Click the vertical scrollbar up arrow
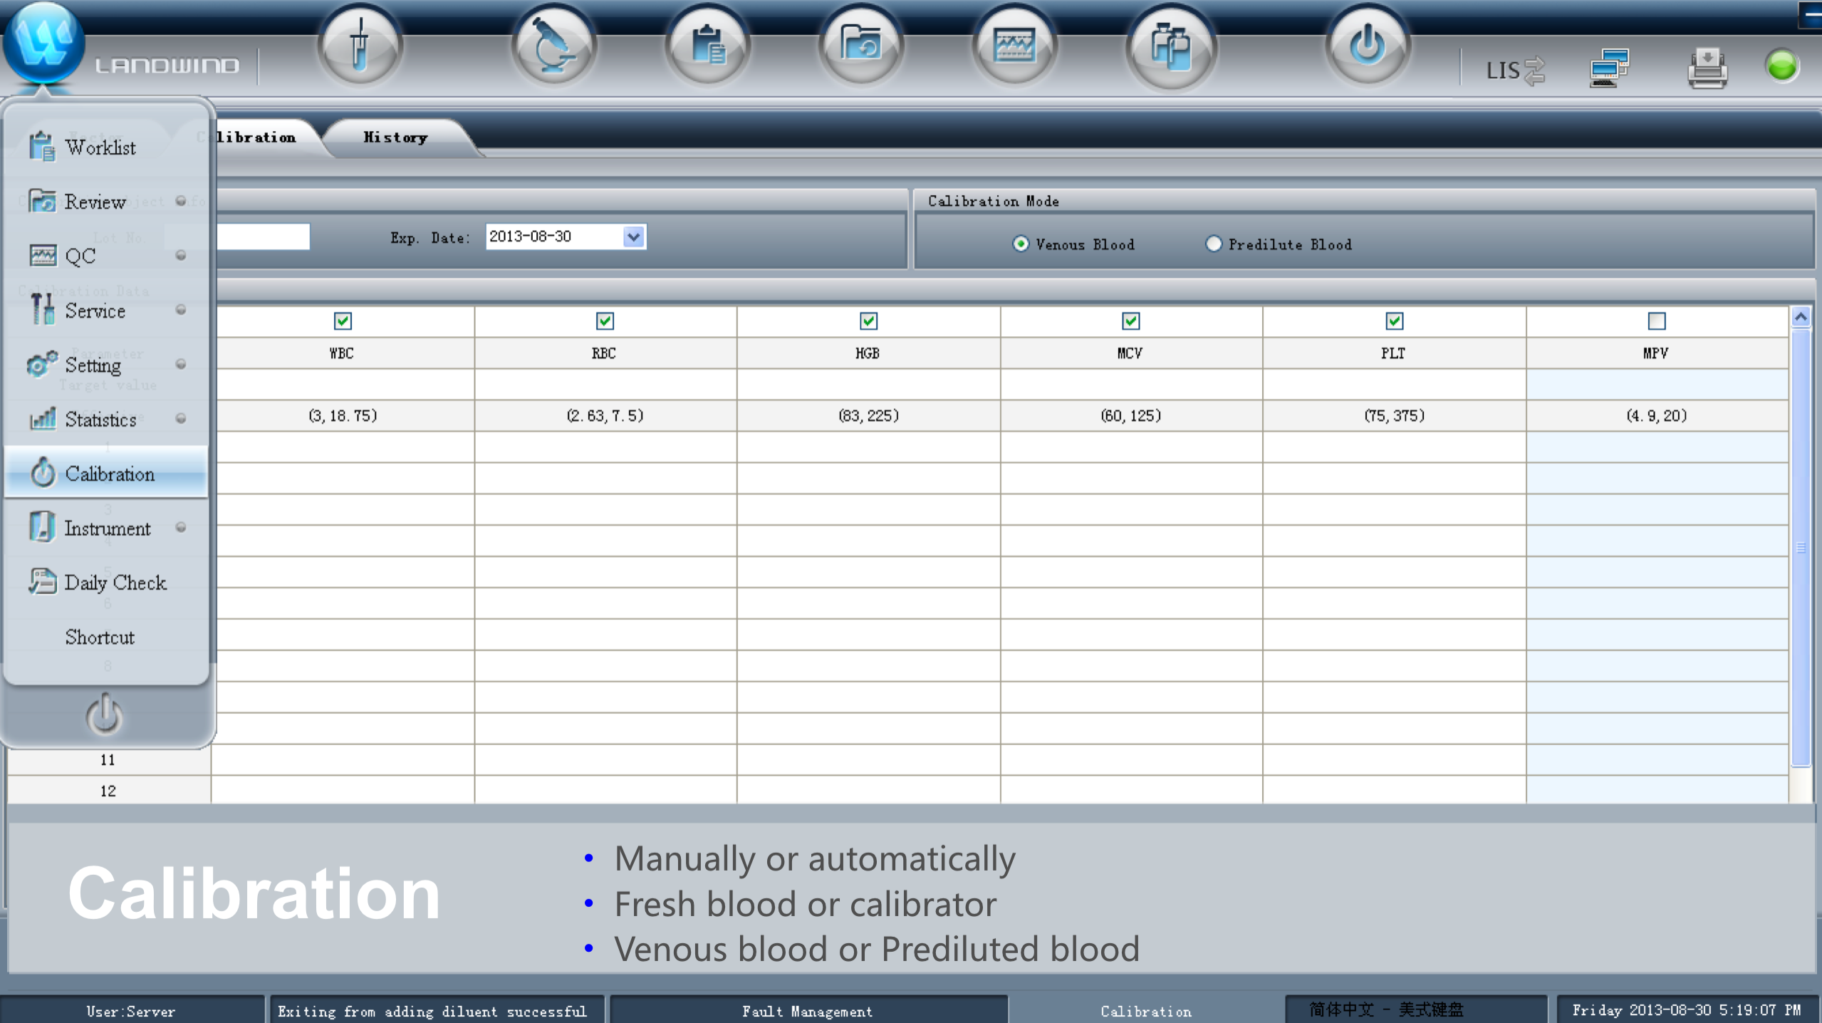Viewport: 1822px width, 1023px height. (1801, 317)
